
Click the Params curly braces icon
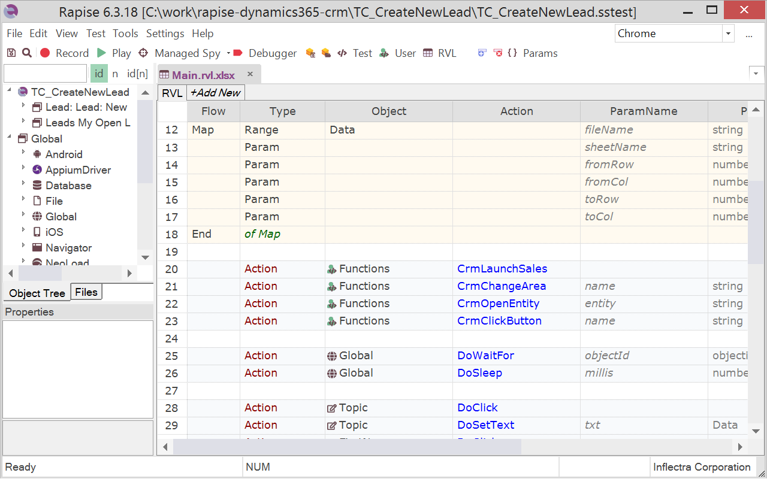pos(512,53)
